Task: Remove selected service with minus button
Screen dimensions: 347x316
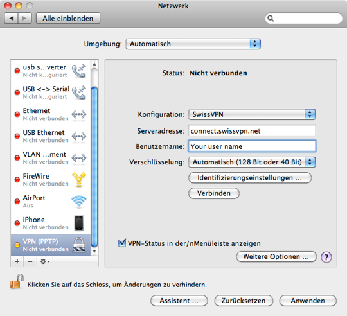Action: tap(30, 261)
